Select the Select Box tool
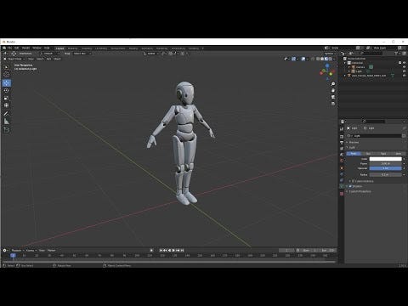Viewport: 408px width, 306px height. tap(7, 67)
